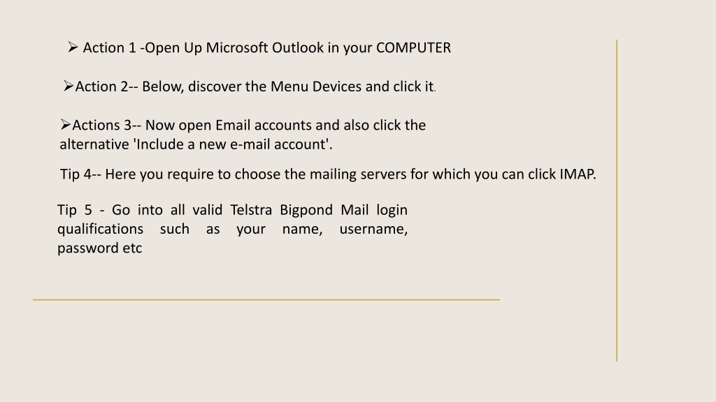Click the word IMAP in Tip 4
The width and height of the screenshot is (716, 402).
(x=577, y=174)
